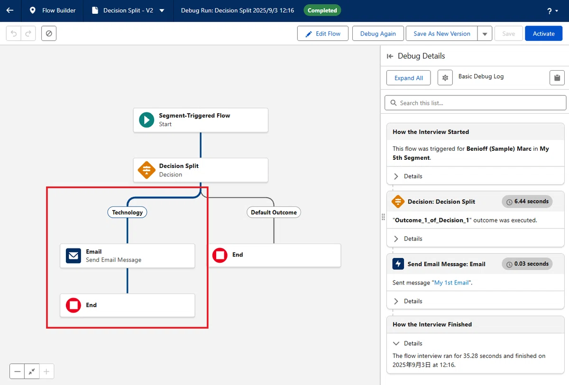Click the fit-to-view canvas icon
Viewport: 569px width, 385px height.
pyautogui.click(x=32, y=372)
